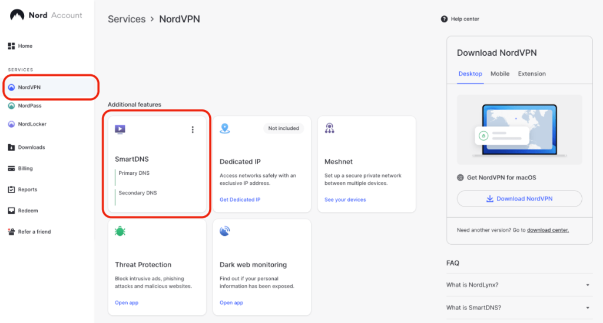This screenshot has width=603, height=323.
Task: Click Services in the breadcrumb
Action: coord(127,19)
